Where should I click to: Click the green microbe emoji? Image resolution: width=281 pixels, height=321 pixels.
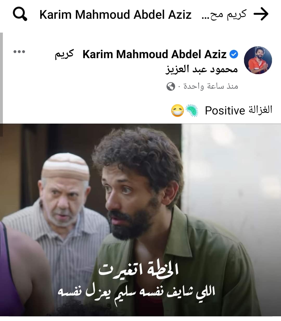192,111
